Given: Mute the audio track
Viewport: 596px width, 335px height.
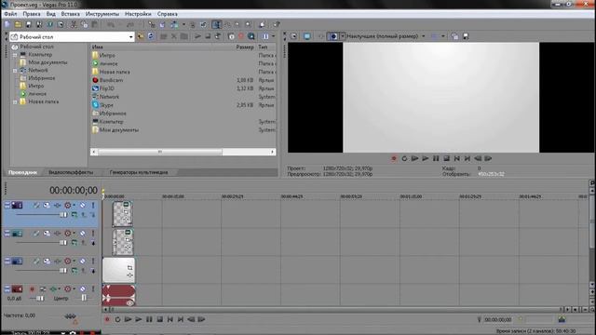Looking at the screenshot, I should (x=83, y=289).
